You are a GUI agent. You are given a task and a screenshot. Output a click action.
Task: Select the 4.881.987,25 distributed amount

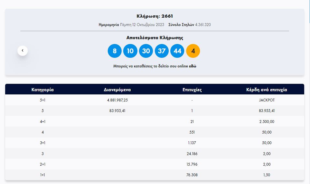117,100
